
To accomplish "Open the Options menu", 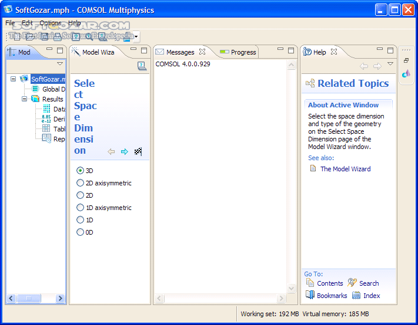I will (x=50, y=23).
